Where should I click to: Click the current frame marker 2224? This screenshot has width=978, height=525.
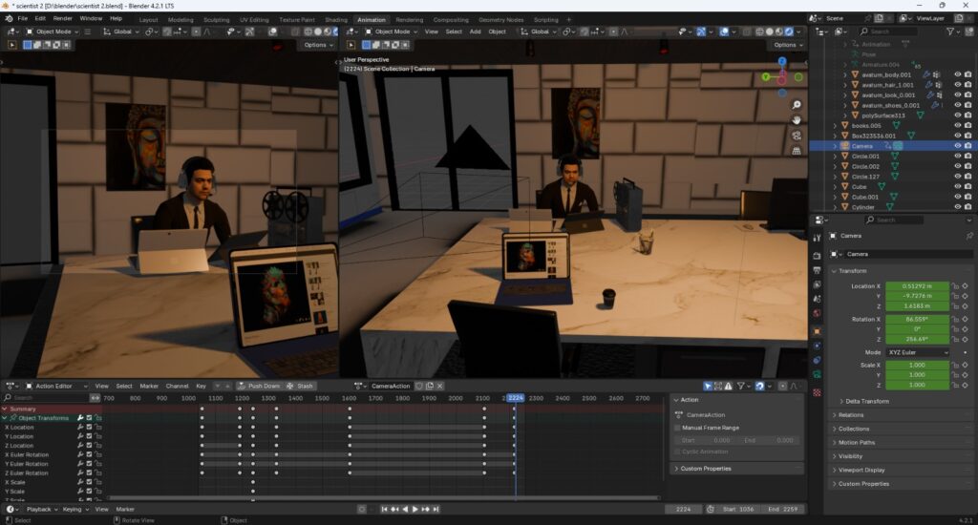pos(515,398)
